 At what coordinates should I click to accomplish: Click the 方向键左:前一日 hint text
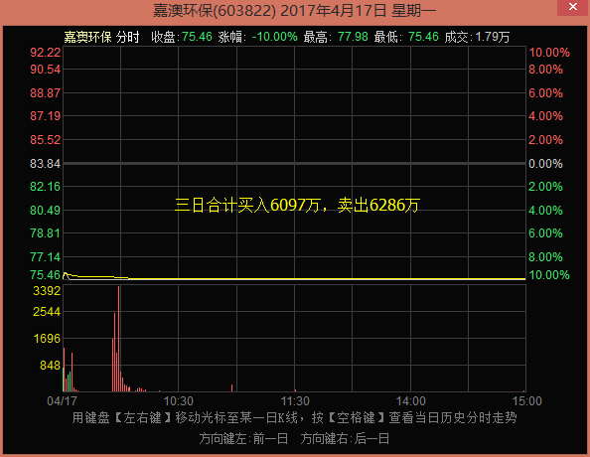(x=243, y=438)
